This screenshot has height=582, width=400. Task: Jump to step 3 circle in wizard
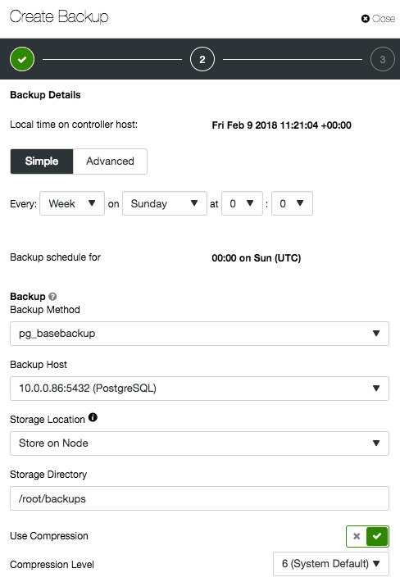[x=383, y=59]
